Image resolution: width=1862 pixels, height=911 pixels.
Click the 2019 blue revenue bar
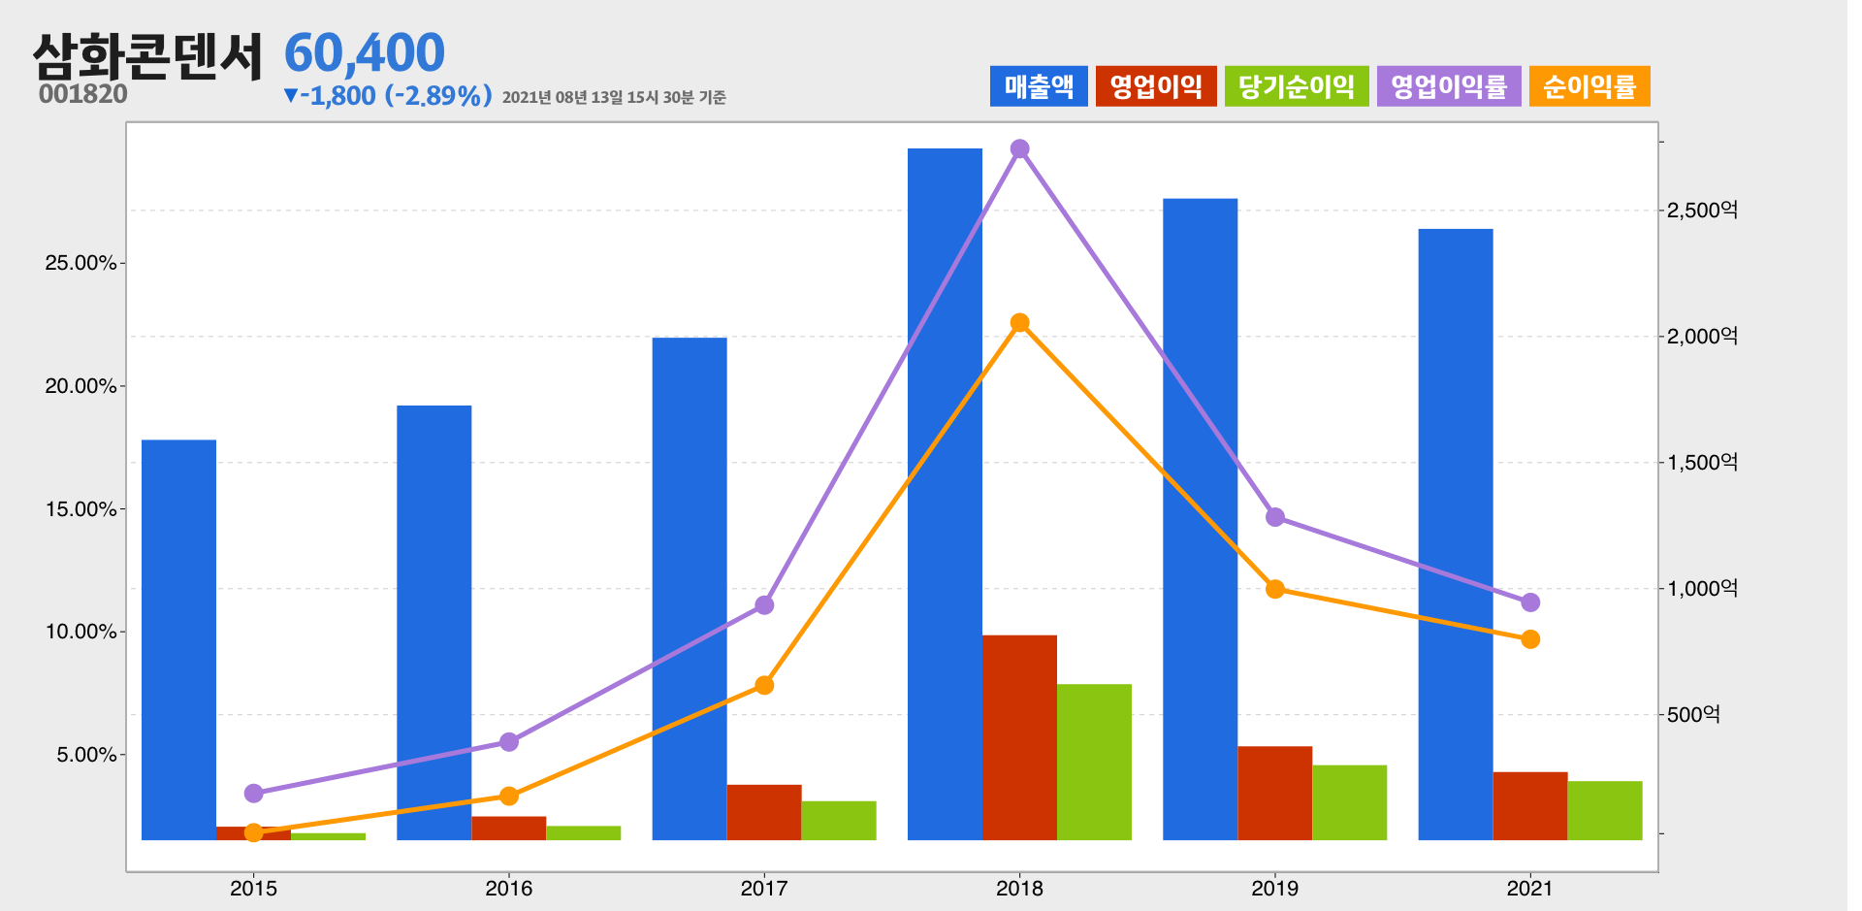(x=1201, y=519)
